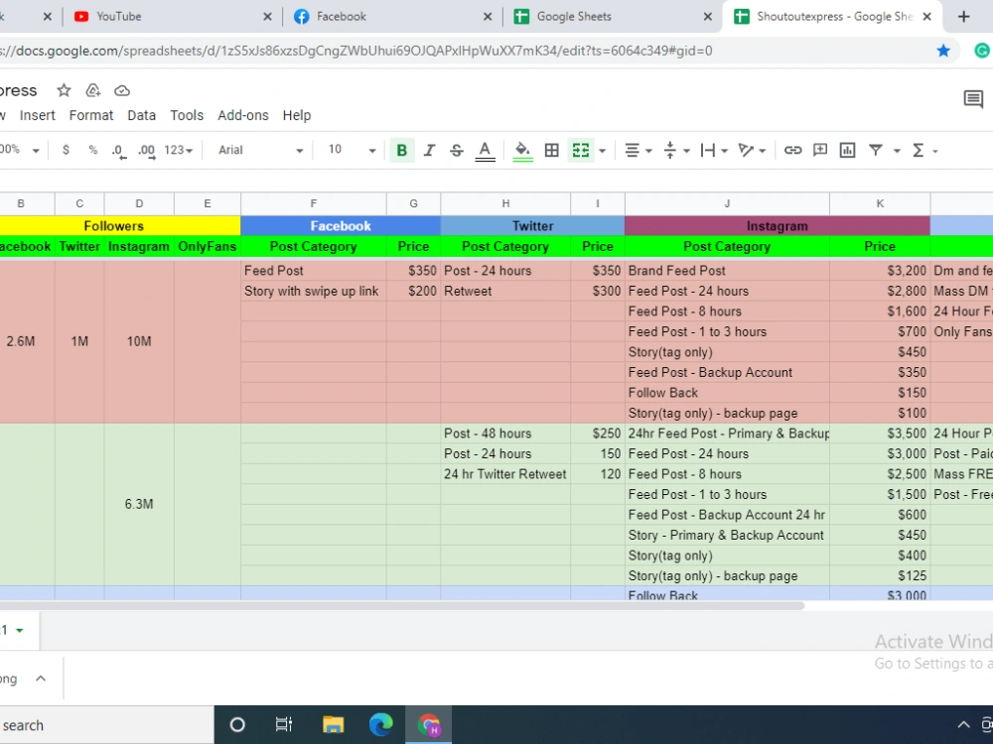Open the borders tool
The image size is (993, 744).
[x=552, y=150]
